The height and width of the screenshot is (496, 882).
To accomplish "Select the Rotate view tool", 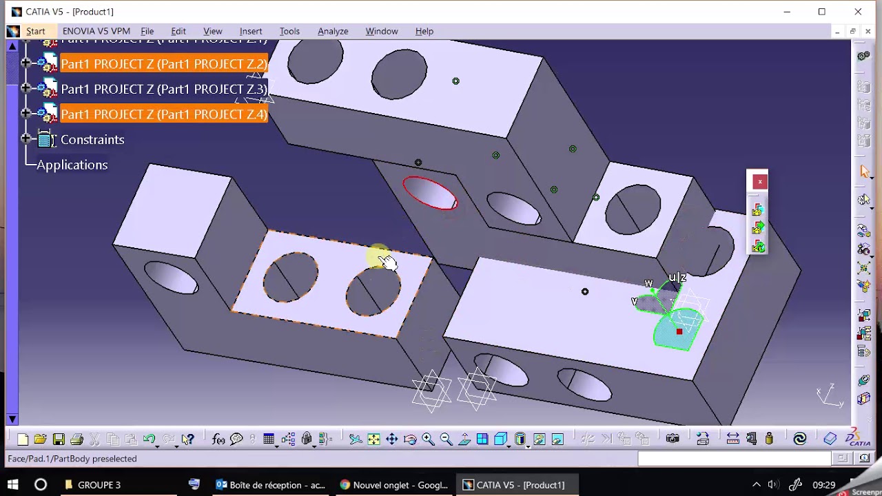I will coord(410,439).
